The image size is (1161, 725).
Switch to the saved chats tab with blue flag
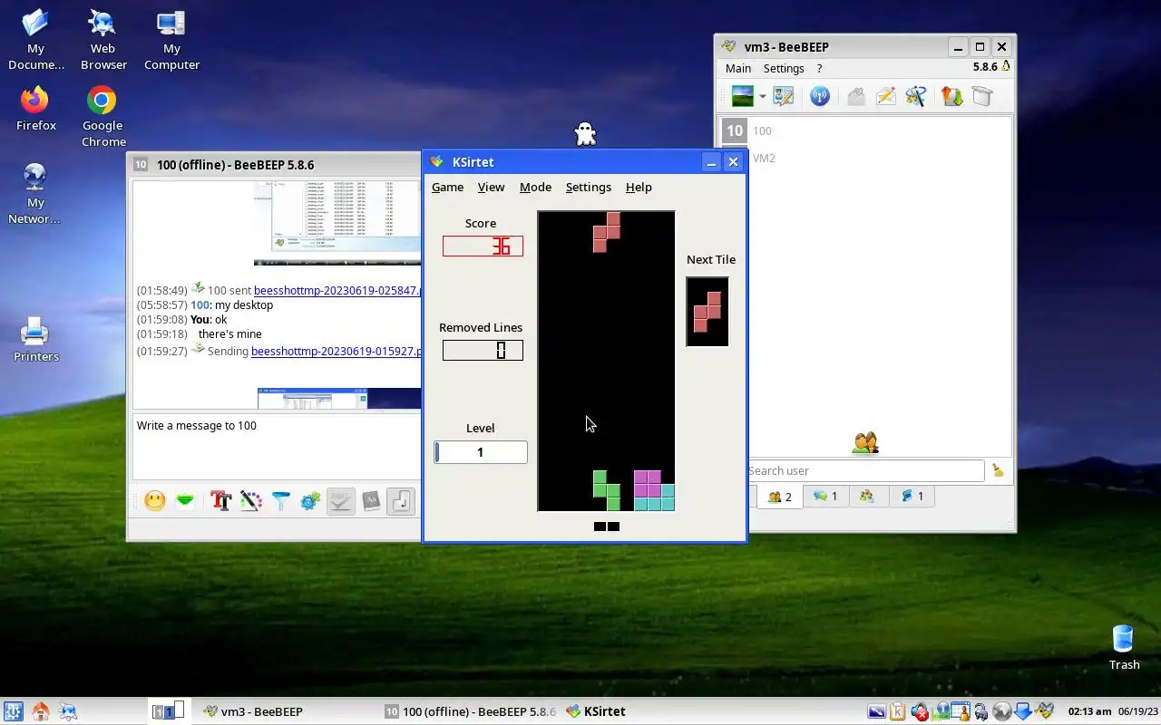[x=912, y=497]
